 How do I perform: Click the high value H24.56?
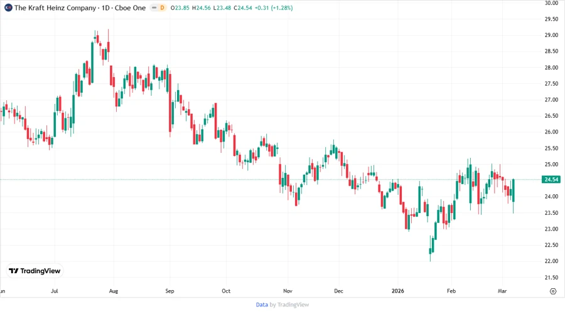pos(202,8)
